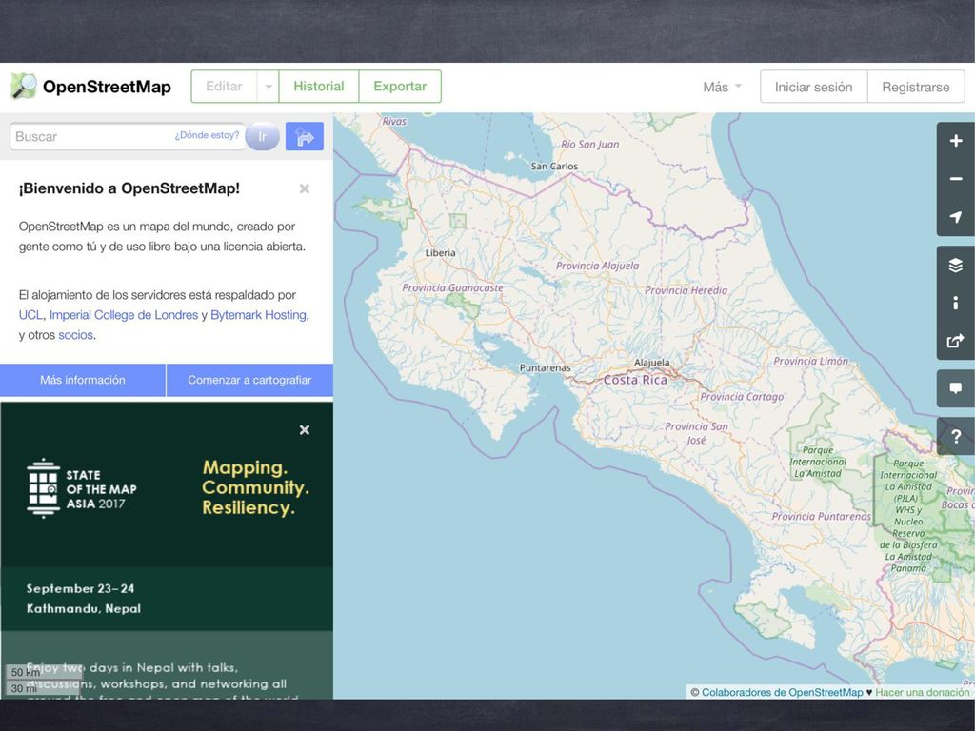Open the map layers panel

click(956, 266)
